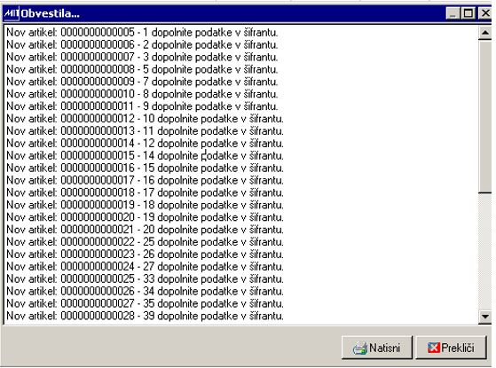Click the Natisni print button
Screen dimensions: 496x368
(377, 348)
